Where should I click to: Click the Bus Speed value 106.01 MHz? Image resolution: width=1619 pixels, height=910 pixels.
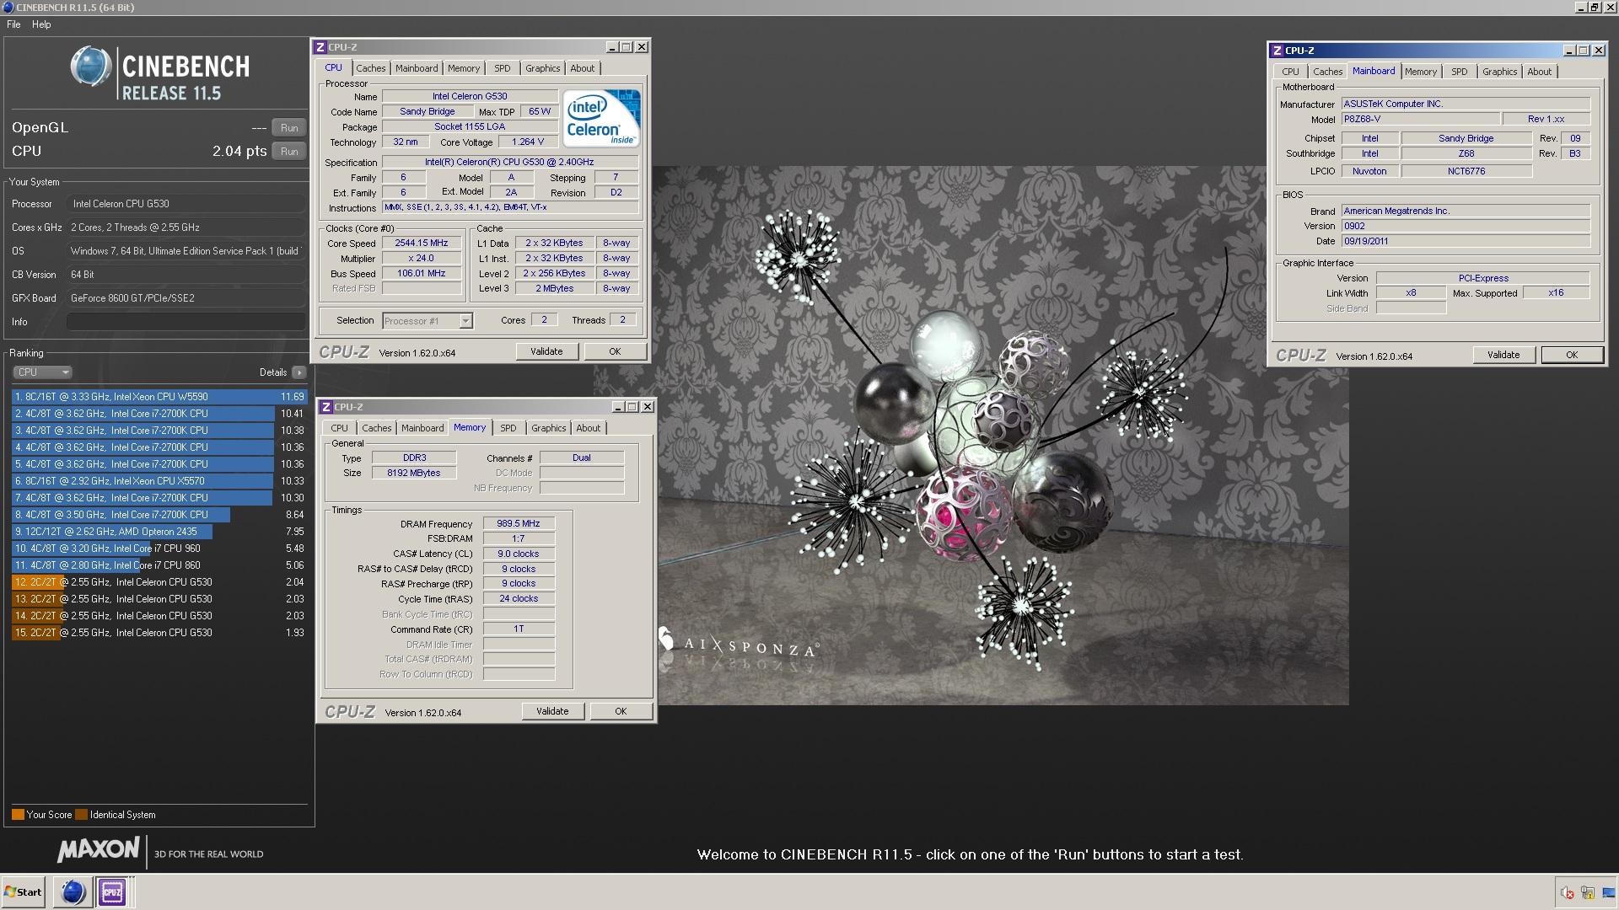click(422, 273)
